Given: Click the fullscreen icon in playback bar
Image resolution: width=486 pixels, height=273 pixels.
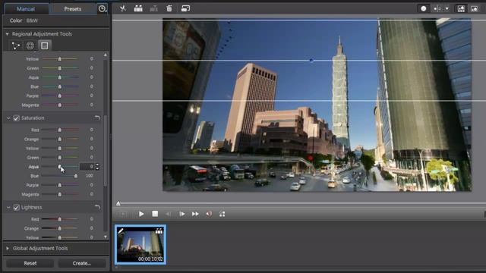Looking at the screenshot, I should (222, 214).
